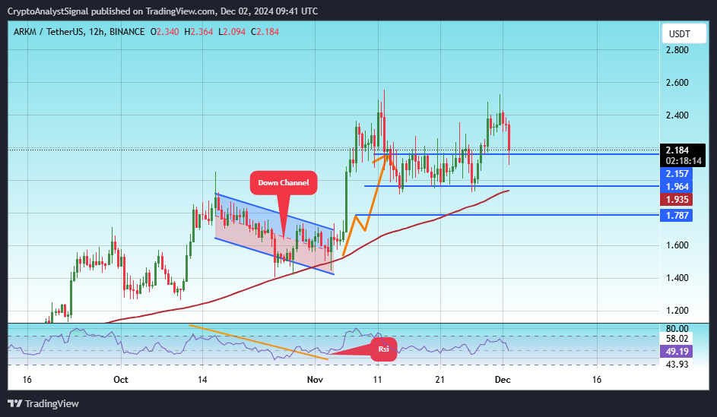Click the 11 date axis label
This screenshot has width=717, height=417.
pyautogui.click(x=377, y=380)
